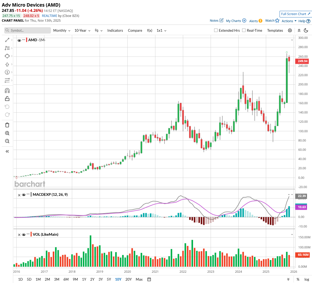Collapse the toolbar with double-up arrows
The image size is (312, 283).
point(299,30)
